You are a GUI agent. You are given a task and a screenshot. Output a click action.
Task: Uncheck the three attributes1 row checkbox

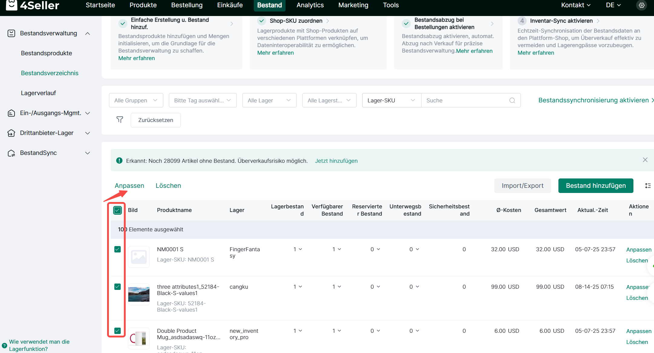click(x=117, y=287)
